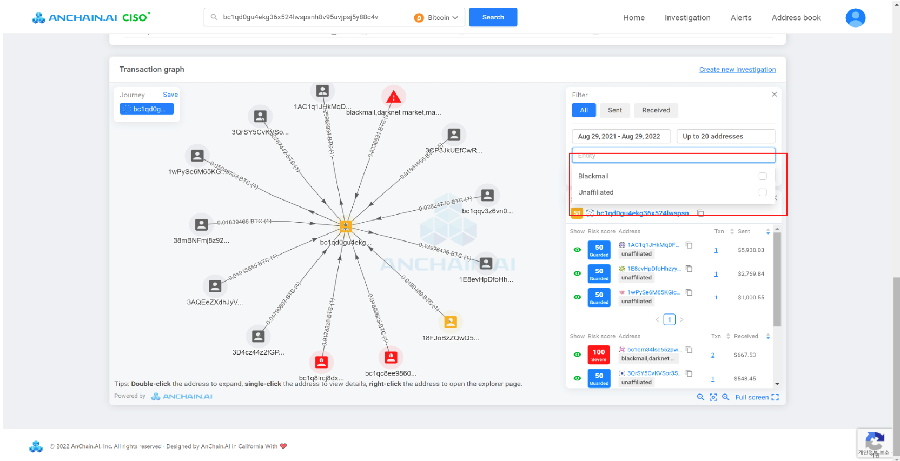Screen dimensions: 900x461
Task: Select page 1 in sent pagination
Action: 670,319
